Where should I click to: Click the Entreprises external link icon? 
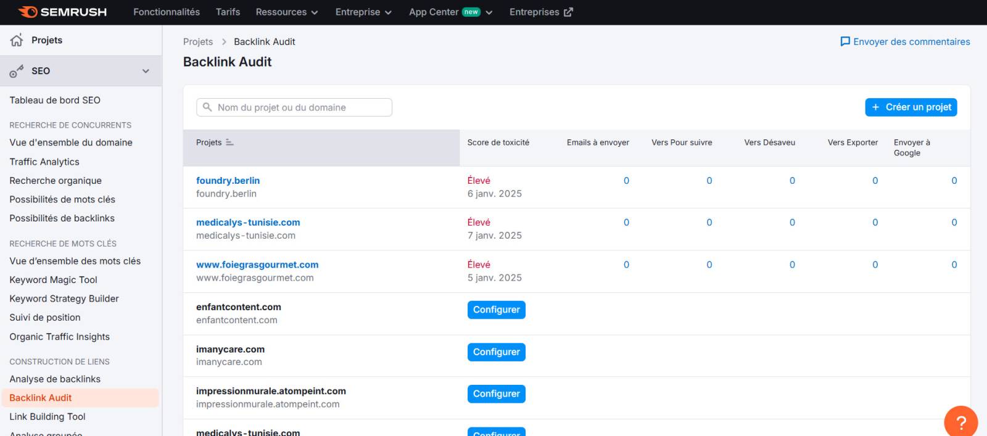tap(568, 12)
